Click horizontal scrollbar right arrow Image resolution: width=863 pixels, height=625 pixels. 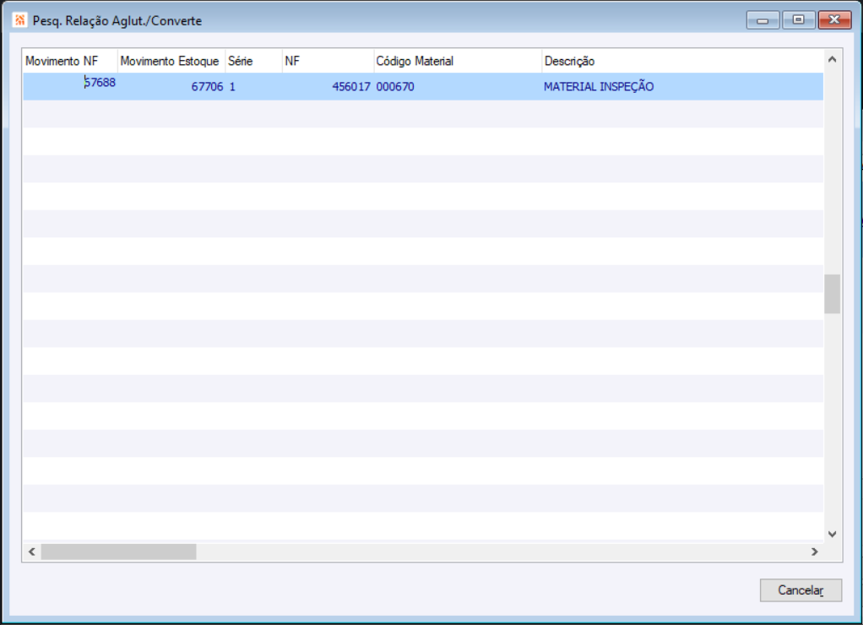click(815, 552)
